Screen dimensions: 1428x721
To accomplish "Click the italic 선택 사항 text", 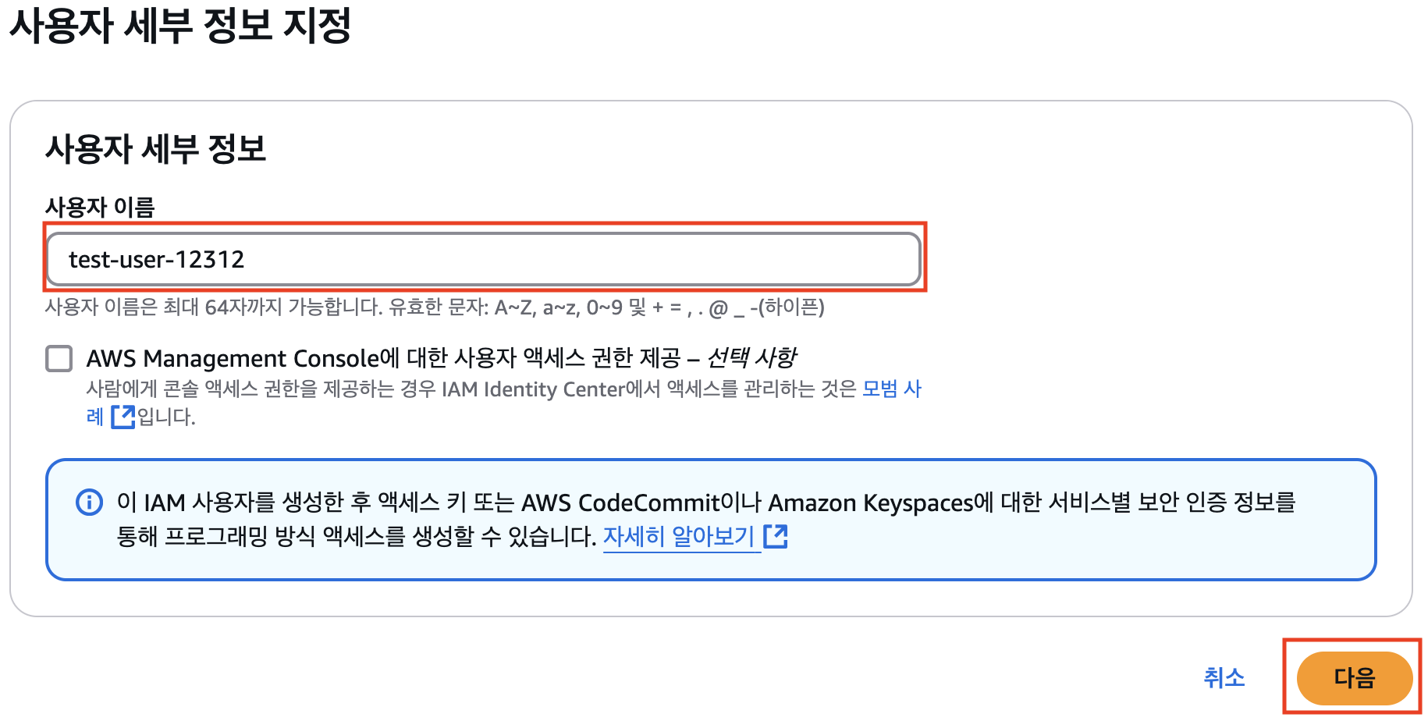I will 751,358.
